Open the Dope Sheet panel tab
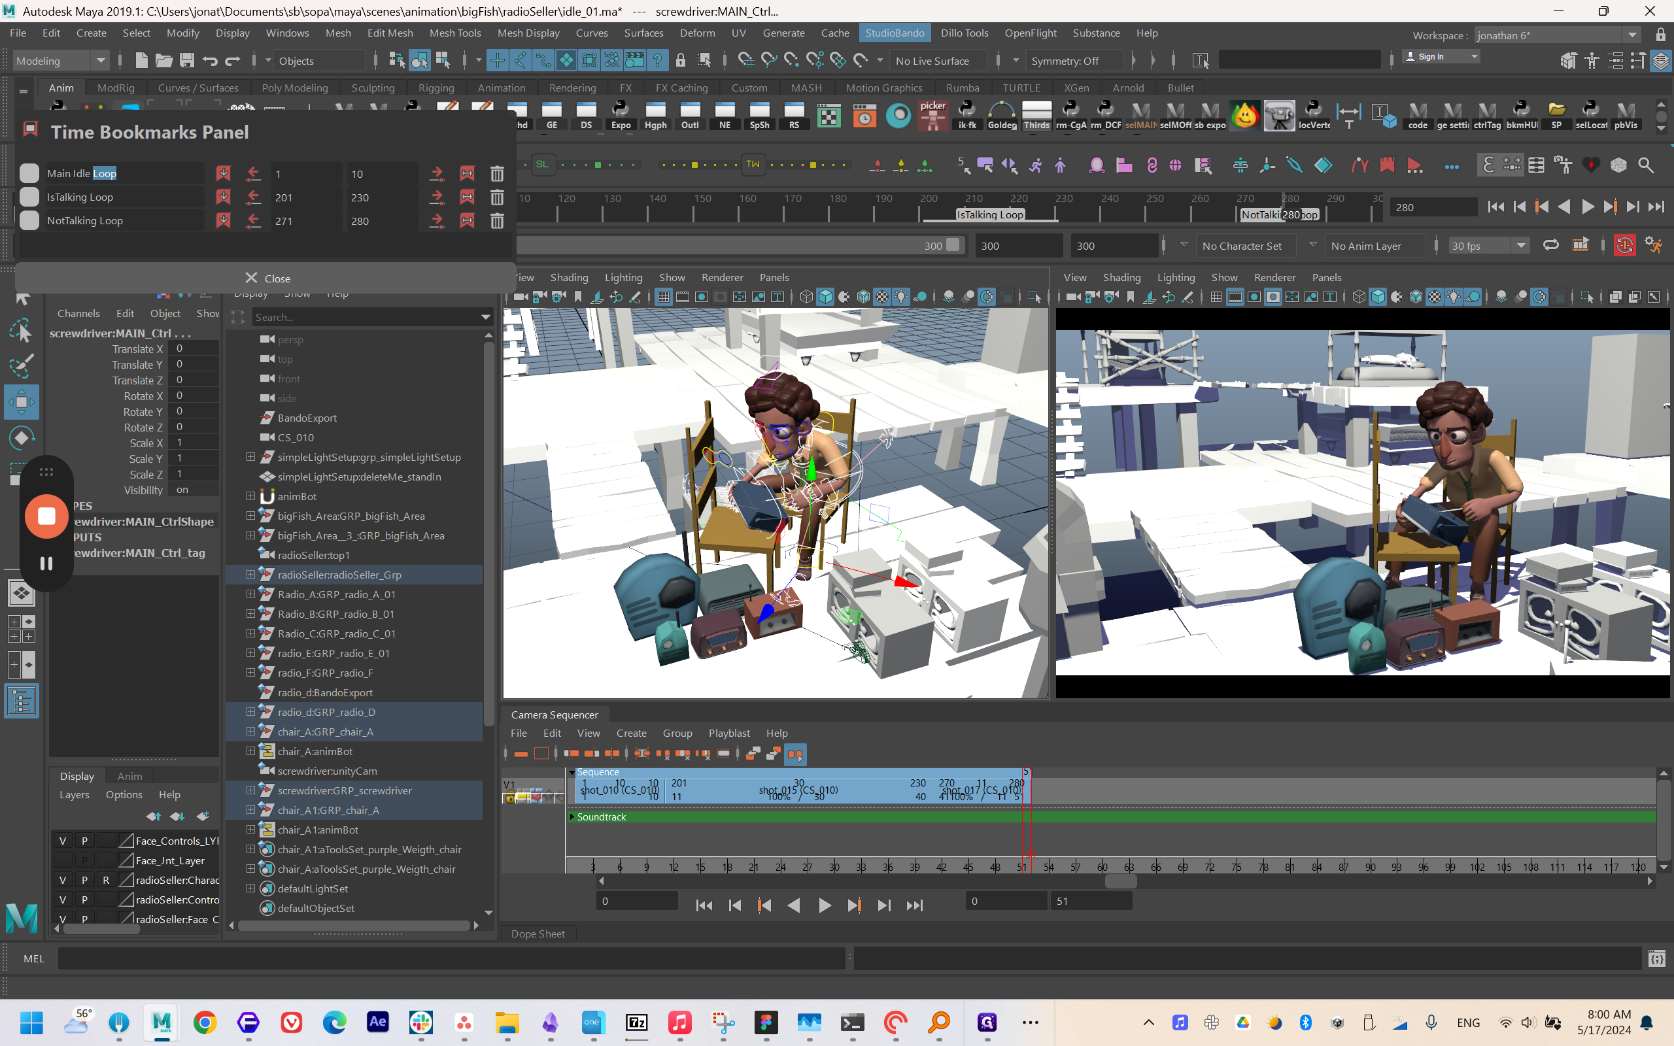 tap(538, 934)
